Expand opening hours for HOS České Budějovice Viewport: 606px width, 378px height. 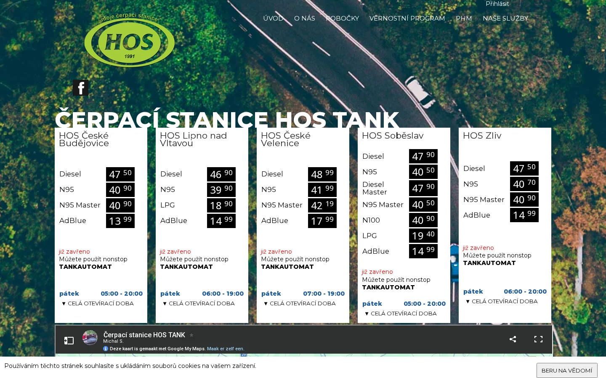[98, 303]
